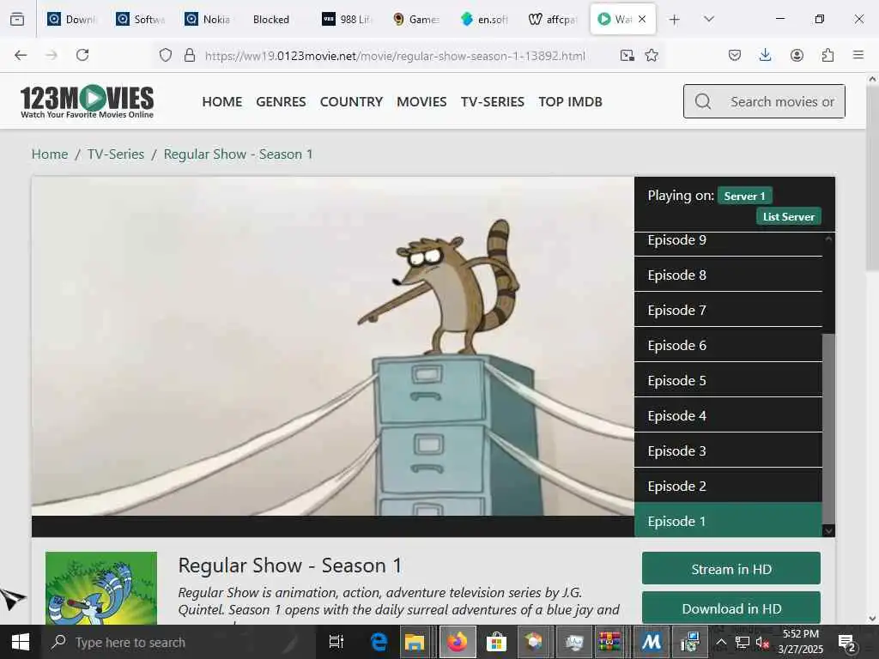Screen dimensions: 879x659
Task: Open the Windows Start button
Action: tap(21, 642)
